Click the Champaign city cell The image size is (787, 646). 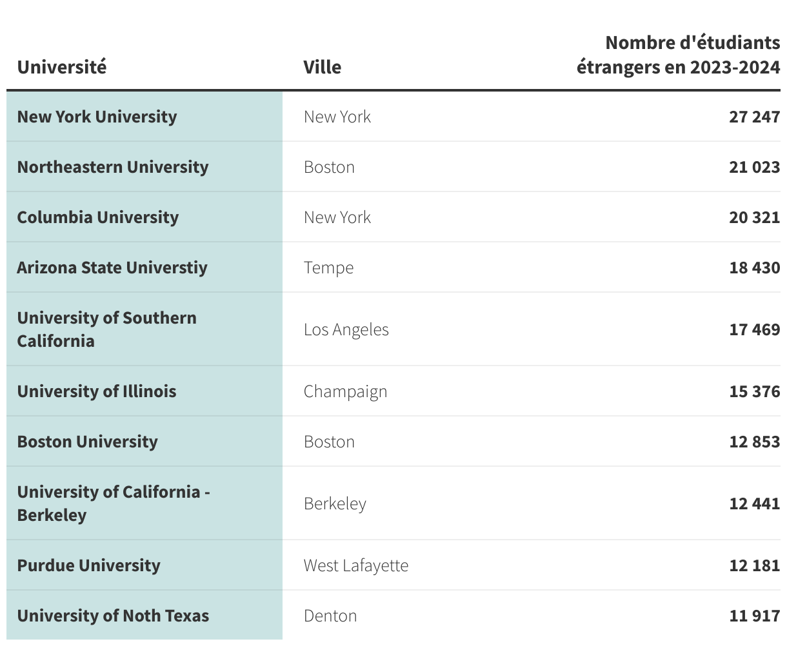[x=346, y=391]
